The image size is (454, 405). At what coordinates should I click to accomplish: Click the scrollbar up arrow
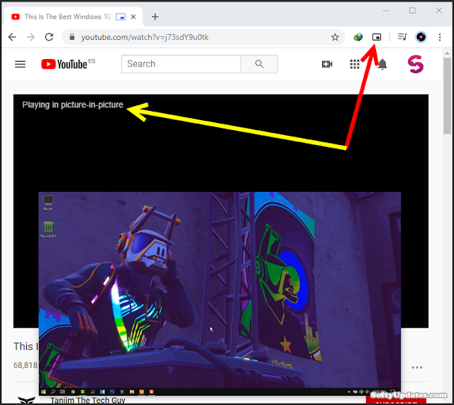click(x=448, y=53)
